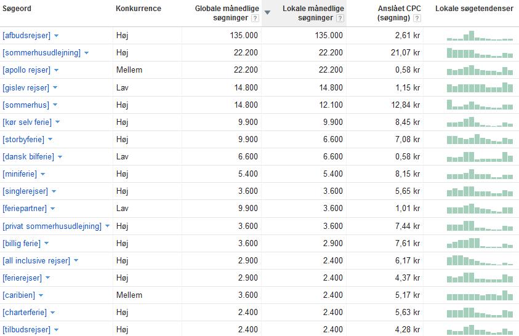Screen dimensions: 519x336
Task: Sort by Søgeord column header
Action: pyautogui.click(x=17, y=9)
